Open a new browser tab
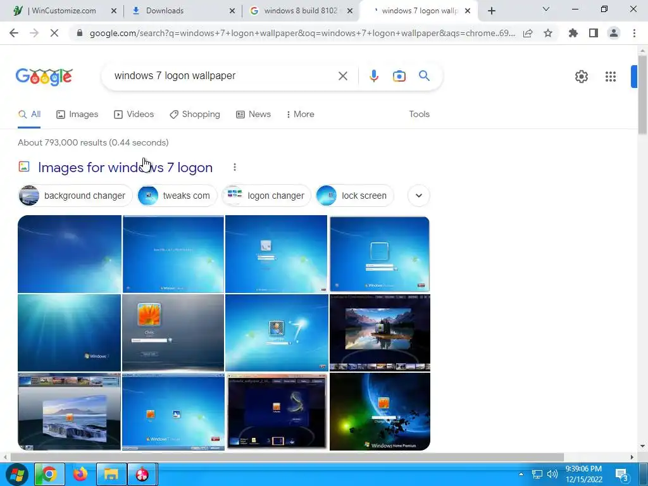Screen dimensions: 648x486 [491, 11]
